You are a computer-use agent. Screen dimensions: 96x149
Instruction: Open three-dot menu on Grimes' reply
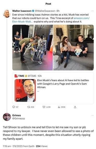(92, 115)
